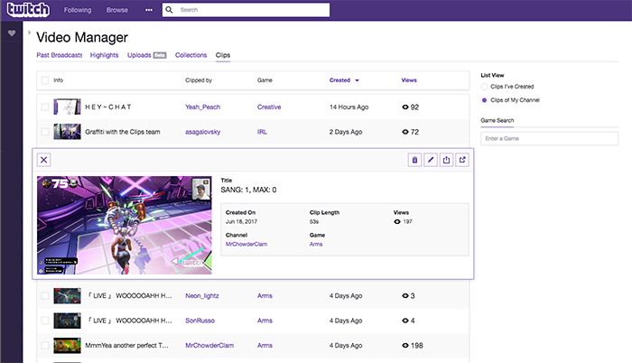Click the 14 Hours Ago created cell
The height and width of the screenshot is (363, 632).
point(349,107)
